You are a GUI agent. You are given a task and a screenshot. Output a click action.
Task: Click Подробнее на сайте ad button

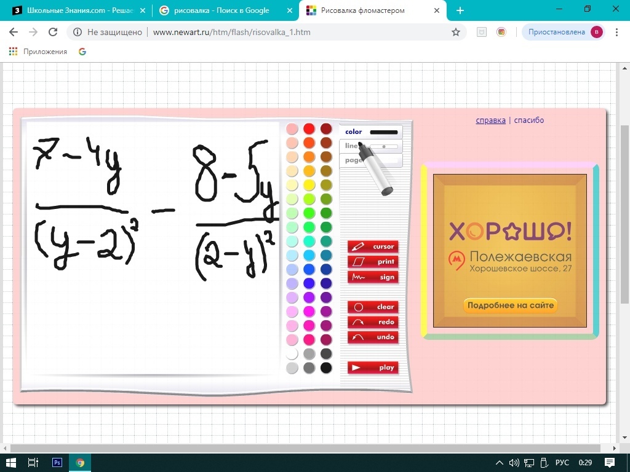(x=510, y=305)
